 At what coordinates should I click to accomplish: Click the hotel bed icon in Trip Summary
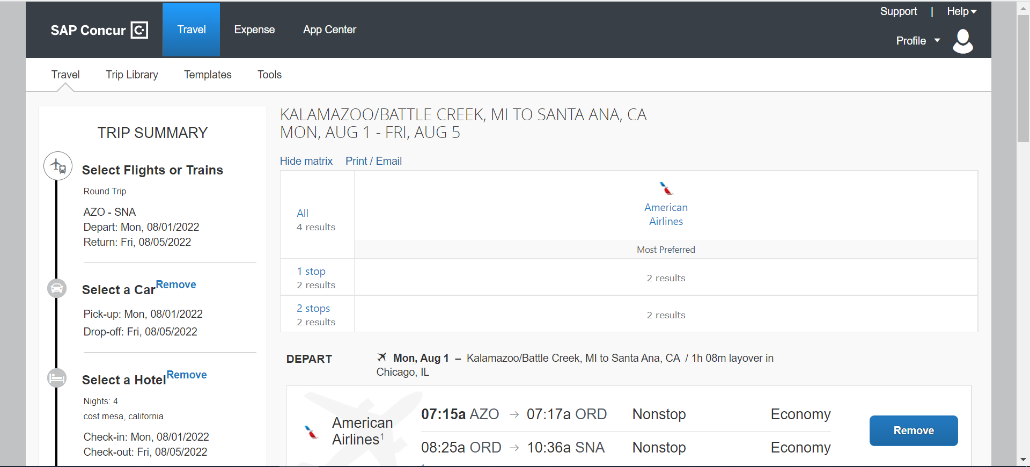coord(57,378)
